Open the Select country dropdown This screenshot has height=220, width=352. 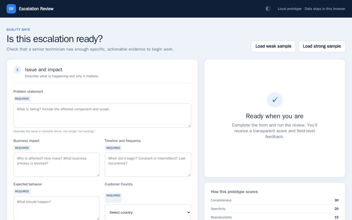(x=148, y=212)
